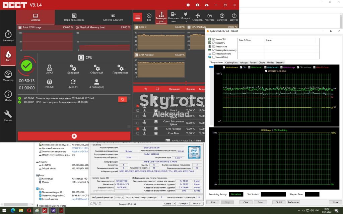343x214 pixels.
Task: Open the Ядра процессора tab
Action: pos(74,17)
